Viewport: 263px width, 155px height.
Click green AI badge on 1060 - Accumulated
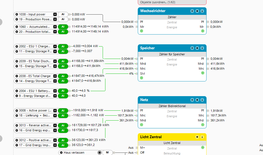coord(63,27)
